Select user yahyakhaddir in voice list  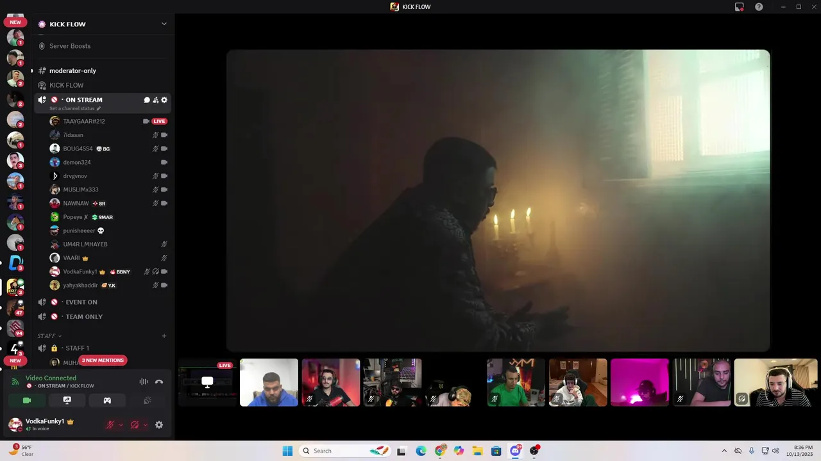pos(80,285)
